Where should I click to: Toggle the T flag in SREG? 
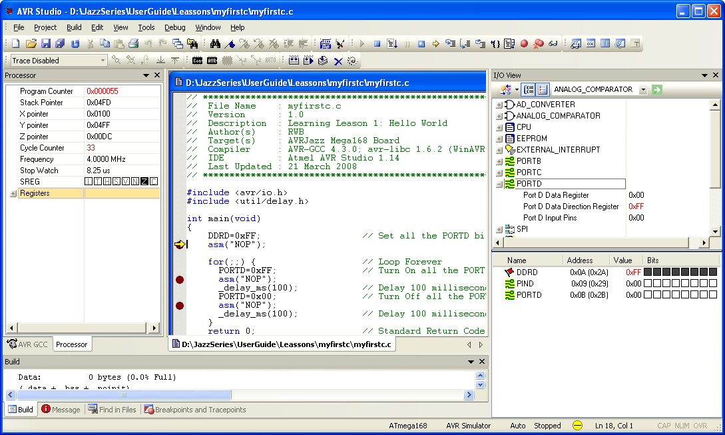(98, 181)
